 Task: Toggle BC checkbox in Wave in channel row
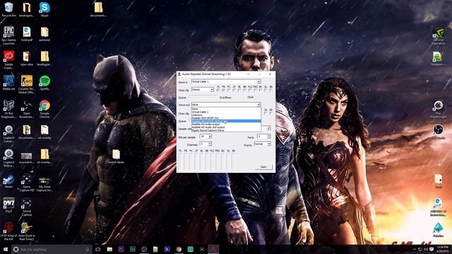point(261,90)
